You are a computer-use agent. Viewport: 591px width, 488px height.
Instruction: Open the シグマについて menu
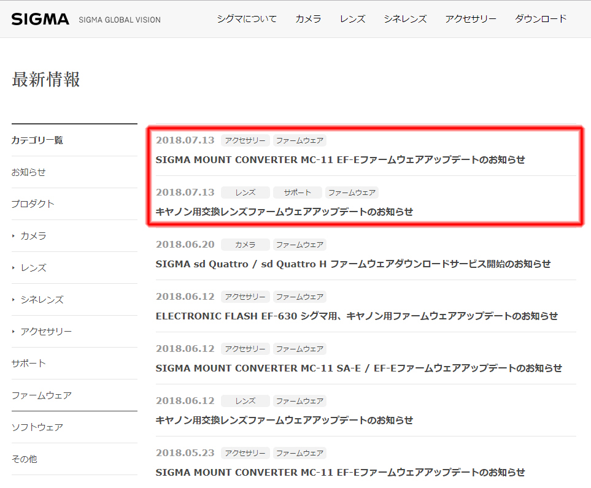(247, 19)
